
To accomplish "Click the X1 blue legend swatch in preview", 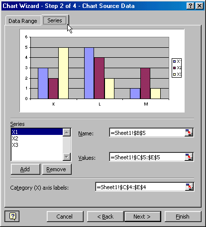I will click(174, 62).
